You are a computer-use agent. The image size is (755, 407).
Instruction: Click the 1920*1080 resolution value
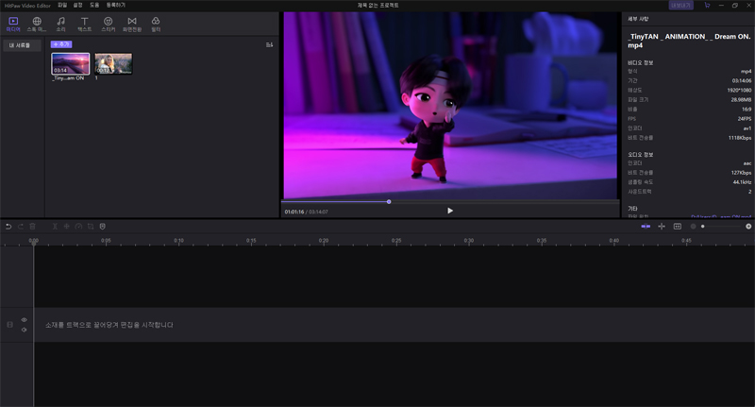[739, 90]
